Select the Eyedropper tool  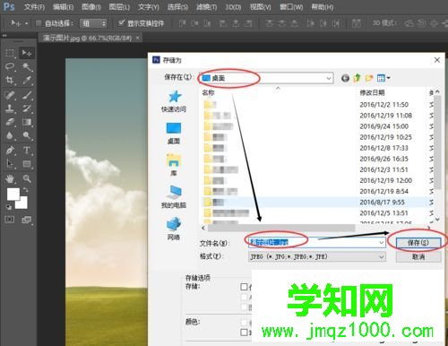pyautogui.click(x=27, y=80)
